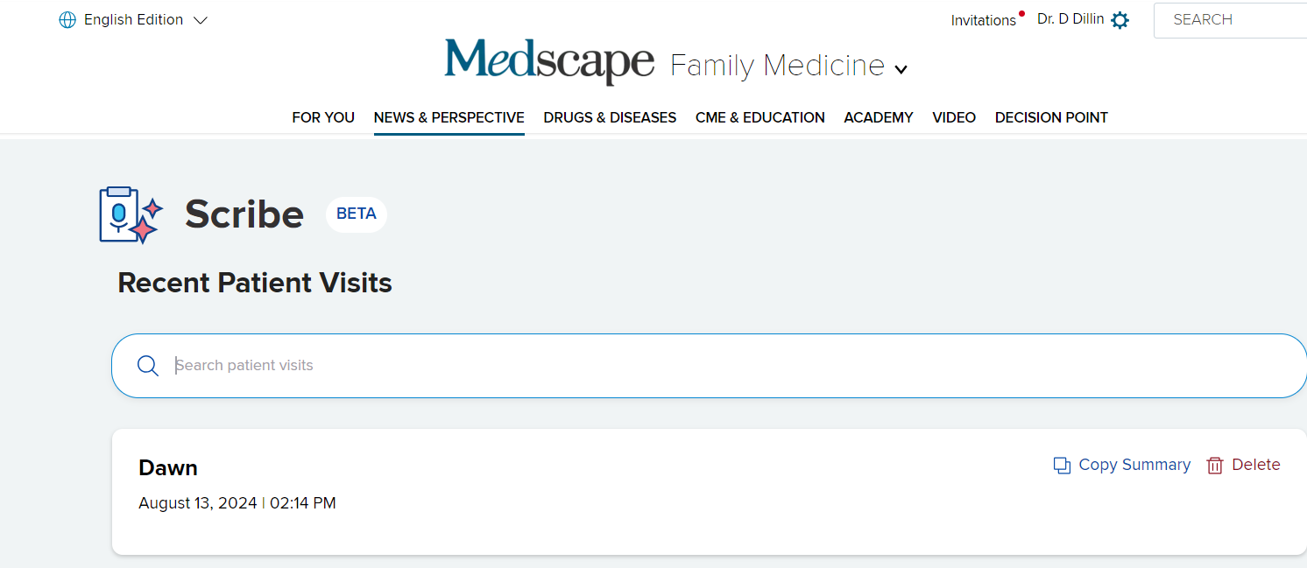The width and height of the screenshot is (1307, 568).
Task: Click the BETA badge beside Scribe
Action: click(x=357, y=214)
